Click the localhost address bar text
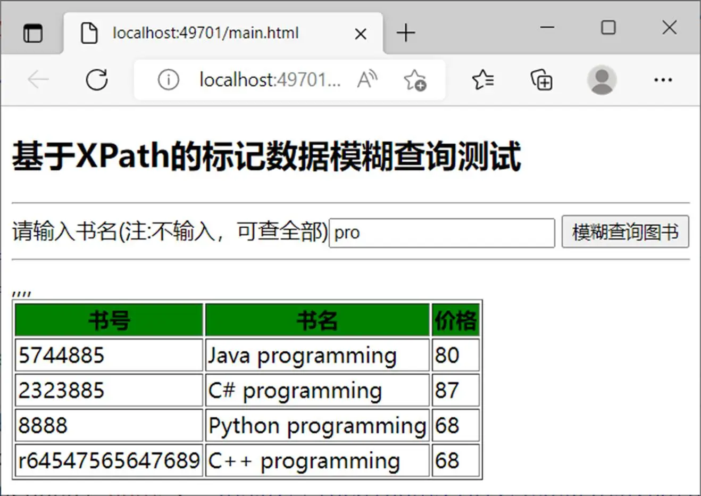Screen dimensions: 701x496 (x=270, y=80)
